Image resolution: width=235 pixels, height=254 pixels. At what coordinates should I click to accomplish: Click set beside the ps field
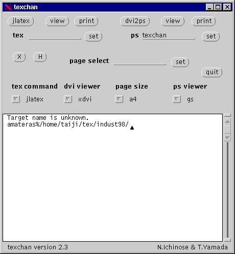pos(211,36)
